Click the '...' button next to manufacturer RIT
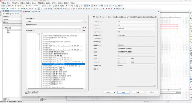Viewport: 192px width, 103px height. pos(128,59)
